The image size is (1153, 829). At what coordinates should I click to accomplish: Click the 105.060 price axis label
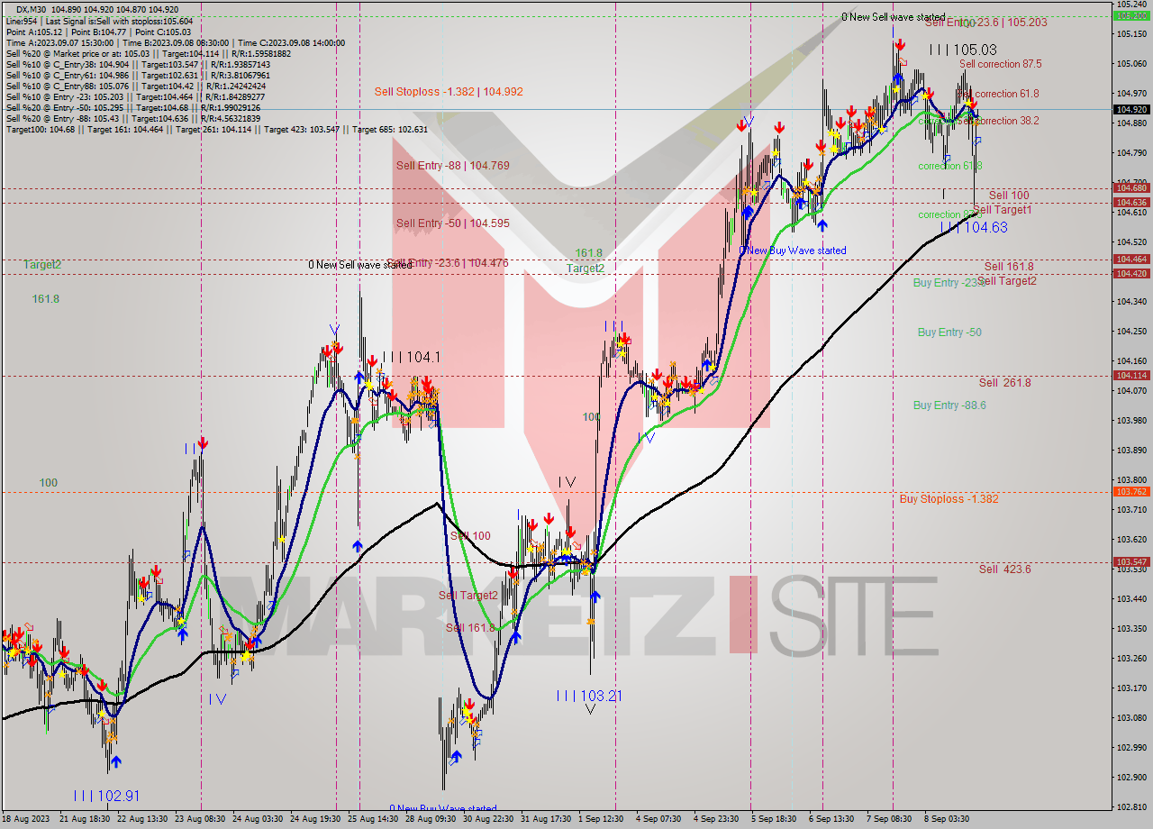(1130, 64)
